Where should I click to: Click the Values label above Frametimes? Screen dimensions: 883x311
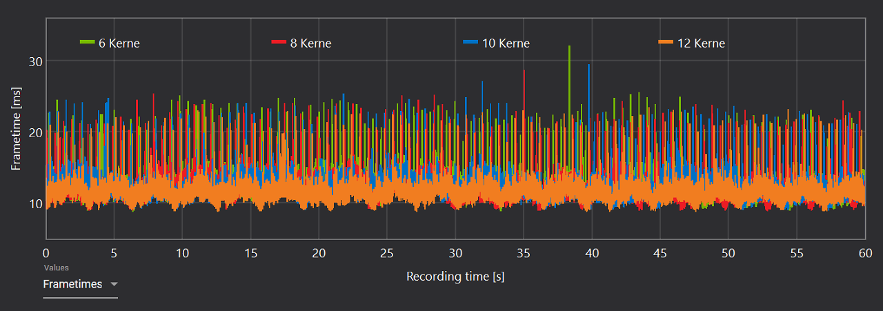(x=56, y=268)
